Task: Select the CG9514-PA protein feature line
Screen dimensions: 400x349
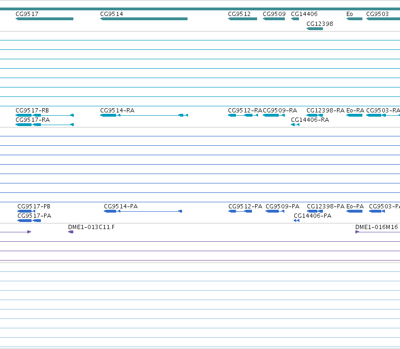Action: click(x=149, y=211)
